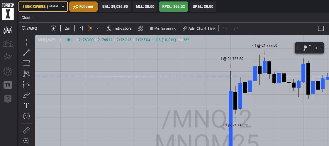
Task: Click the Follower button
Action: coord(83,6)
